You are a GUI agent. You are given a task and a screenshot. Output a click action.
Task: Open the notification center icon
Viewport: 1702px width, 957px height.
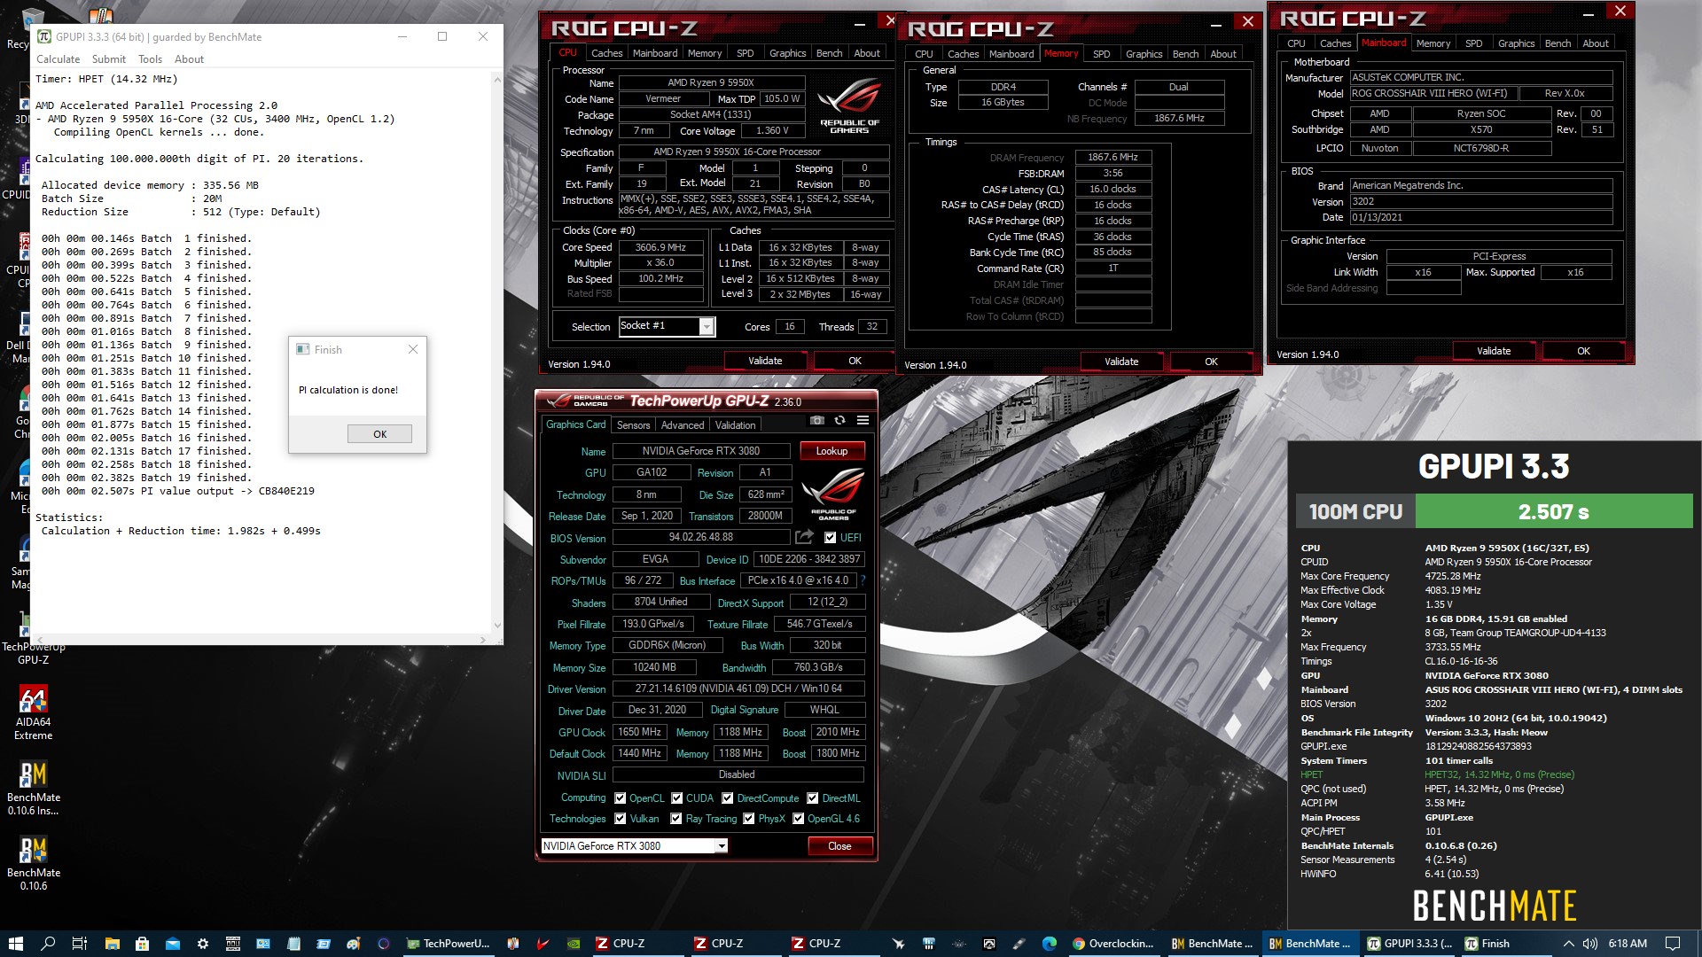pyautogui.click(x=1673, y=944)
